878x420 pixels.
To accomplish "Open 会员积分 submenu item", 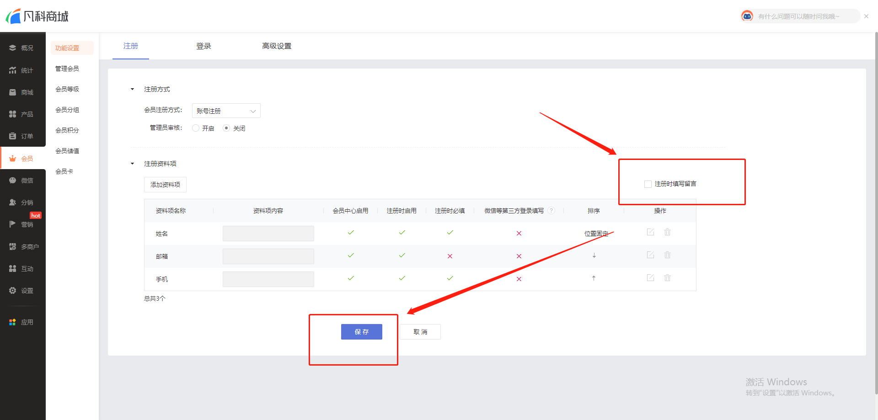I will [x=67, y=130].
